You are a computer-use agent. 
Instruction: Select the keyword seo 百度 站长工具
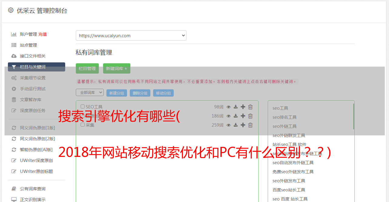(290, 199)
